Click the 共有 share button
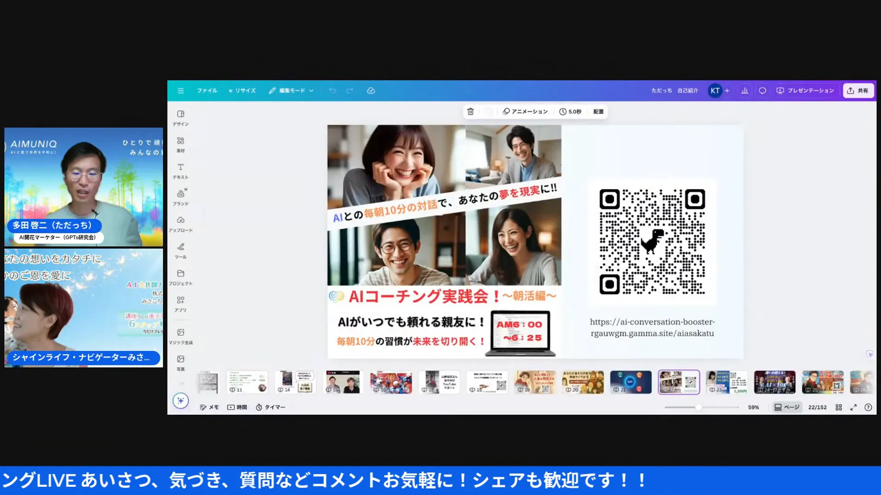 point(858,91)
